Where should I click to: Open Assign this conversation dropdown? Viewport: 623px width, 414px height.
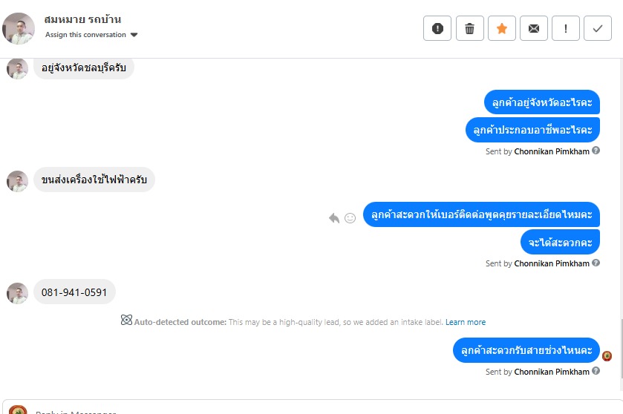point(91,35)
